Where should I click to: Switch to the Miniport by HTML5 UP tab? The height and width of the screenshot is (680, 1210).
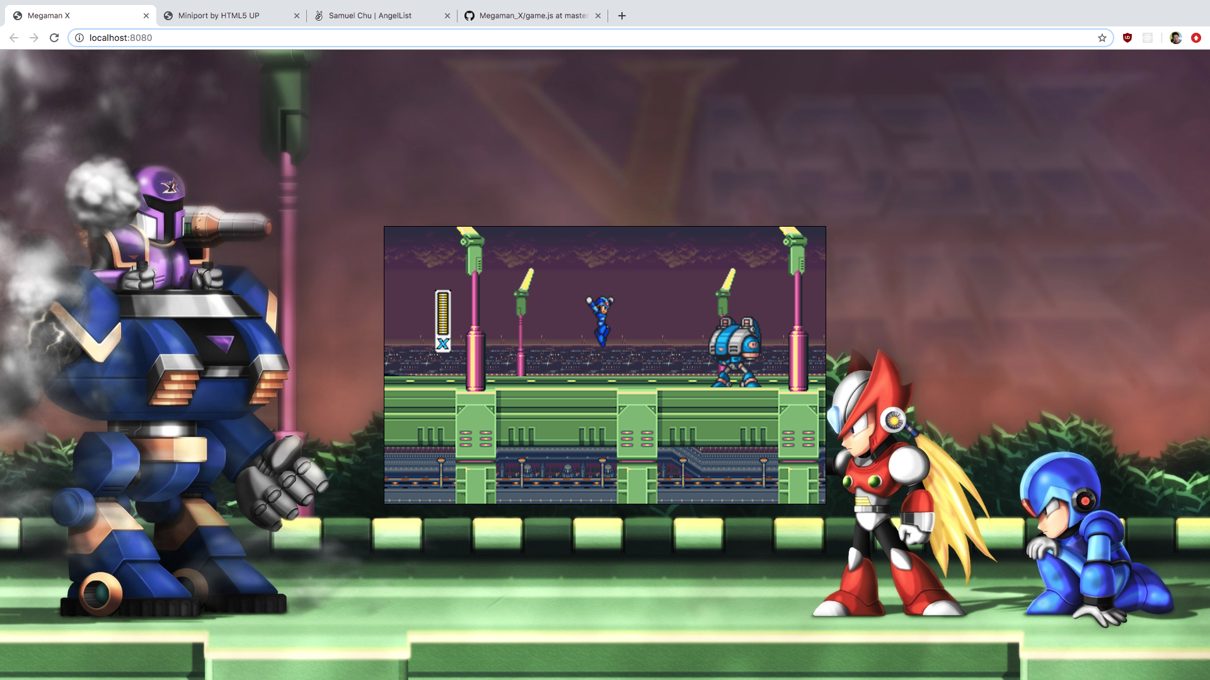(231, 16)
